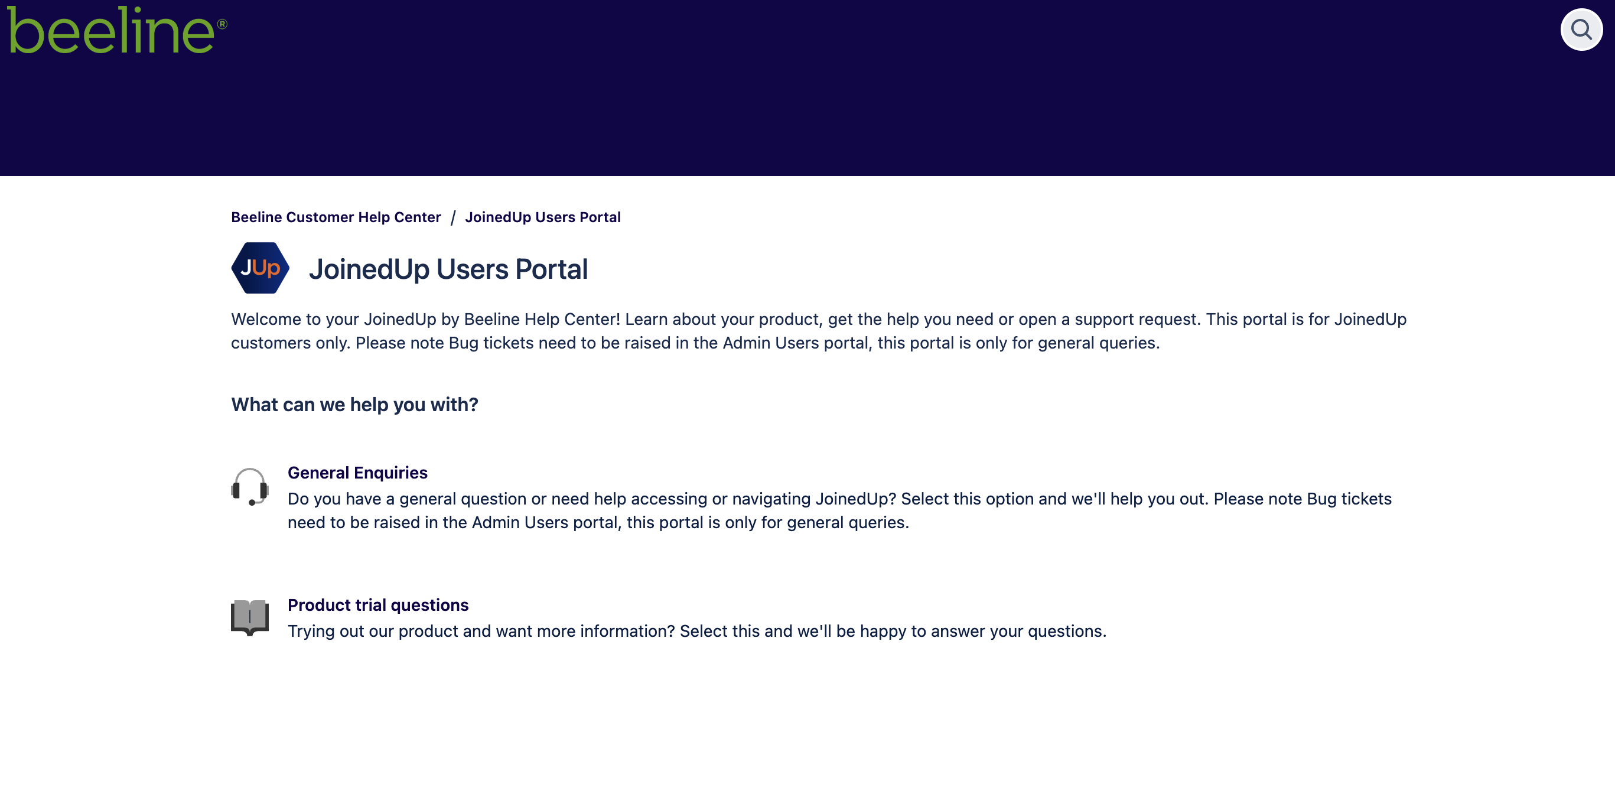Click the headset icon for General Enquiries

(x=249, y=486)
